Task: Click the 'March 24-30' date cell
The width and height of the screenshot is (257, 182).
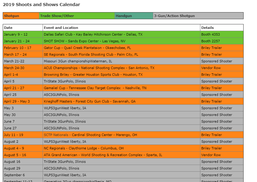Action: point(23,68)
